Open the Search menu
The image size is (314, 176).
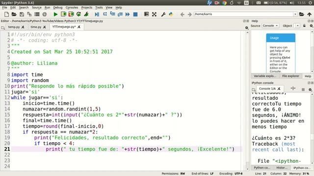click(x=24, y=7)
